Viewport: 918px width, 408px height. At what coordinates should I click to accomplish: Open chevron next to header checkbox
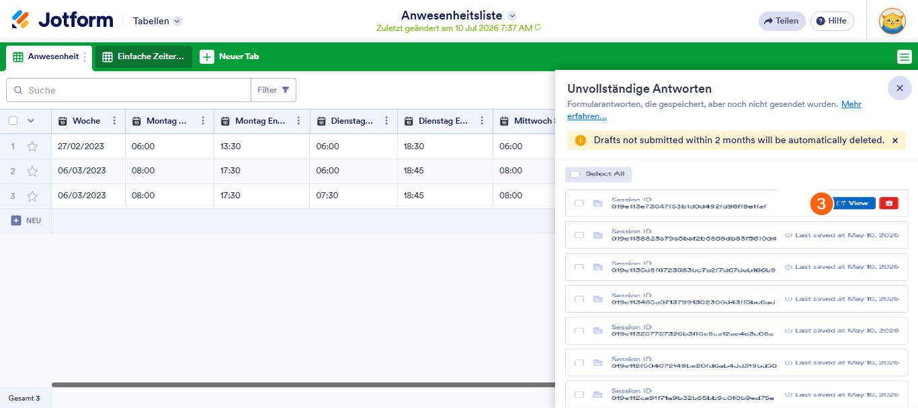[x=30, y=121]
